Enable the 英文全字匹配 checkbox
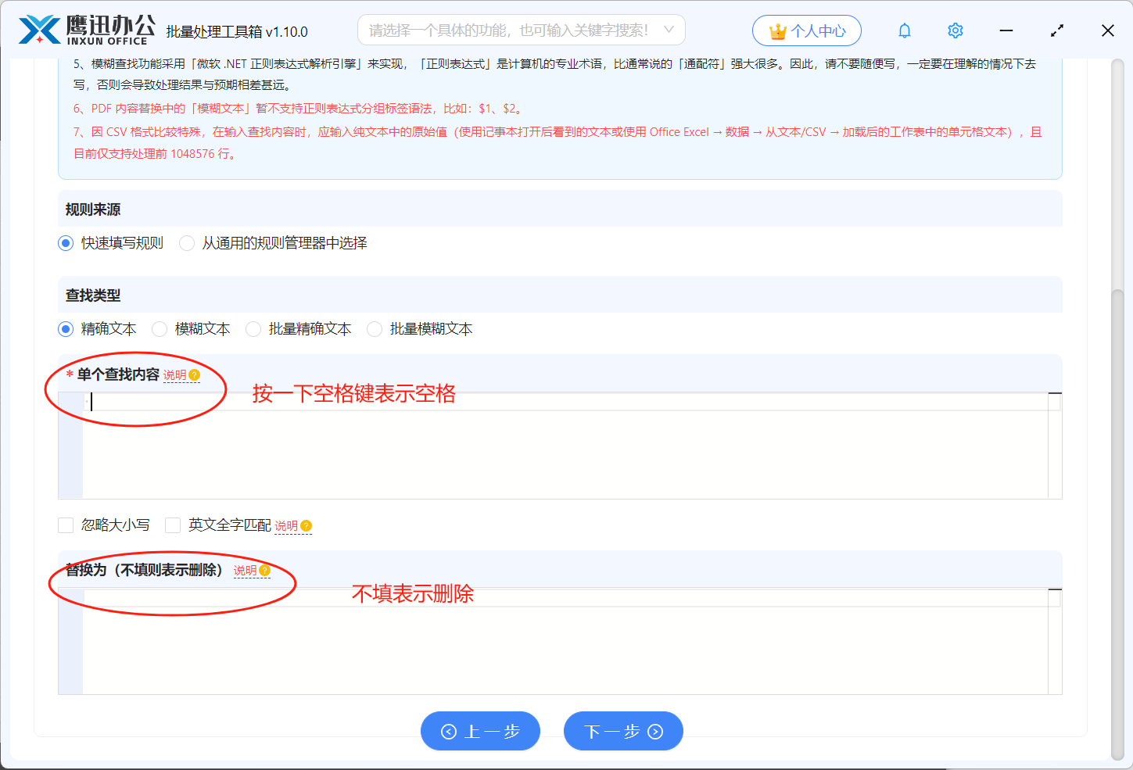Image resolution: width=1133 pixels, height=770 pixels. pos(174,525)
